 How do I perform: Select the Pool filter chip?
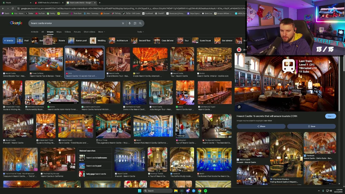click(x=23, y=40)
